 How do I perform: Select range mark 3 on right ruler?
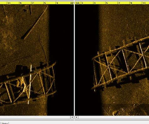click(95, 3)
